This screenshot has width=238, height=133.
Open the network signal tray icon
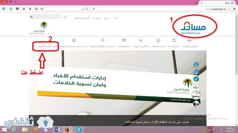(209, 130)
